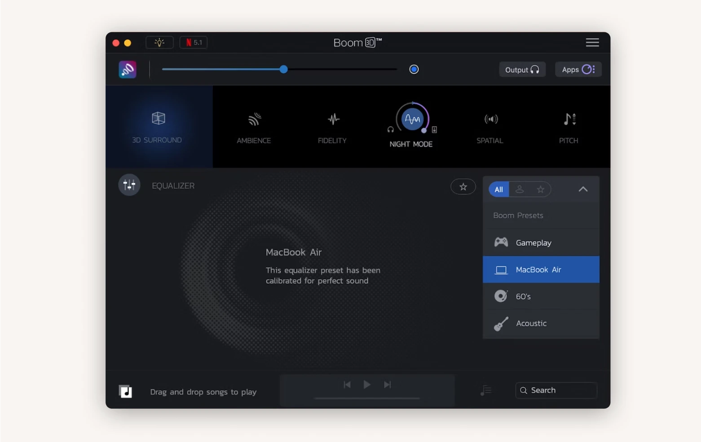Toggle the Equalizer power icon
The width and height of the screenshot is (701, 442).
click(x=129, y=185)
